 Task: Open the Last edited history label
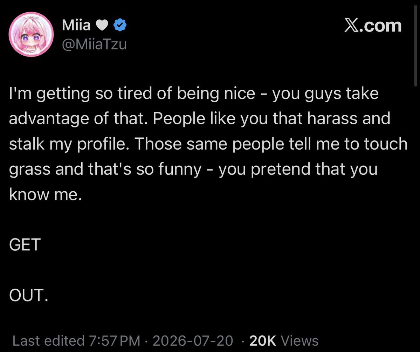click(49, 340)
